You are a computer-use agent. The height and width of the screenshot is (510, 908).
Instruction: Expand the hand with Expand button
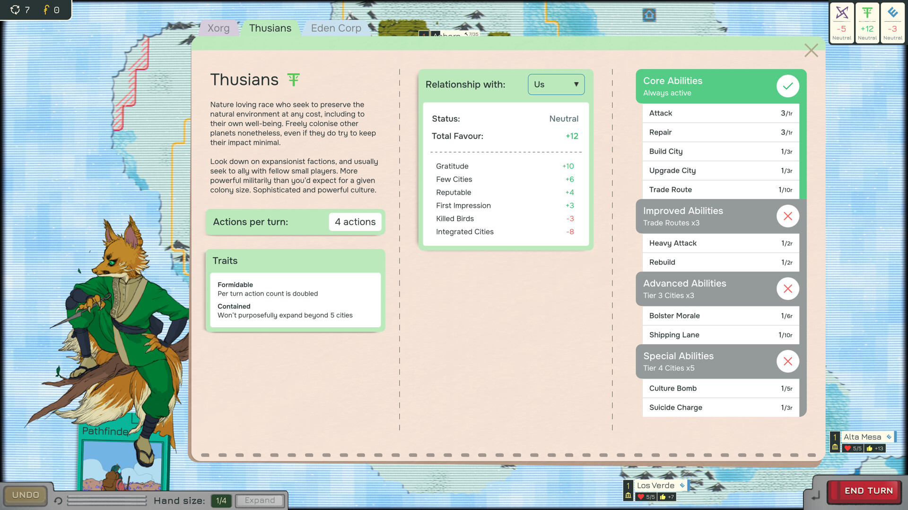coord(260,501)
